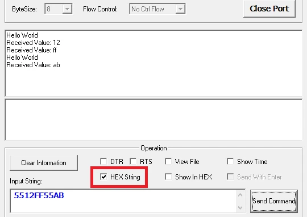The height and width of the screenshot is (217, 307).
Task: Click the 'Received Value: 12' line
Action: pyautogui.click(x=33, y=43)
